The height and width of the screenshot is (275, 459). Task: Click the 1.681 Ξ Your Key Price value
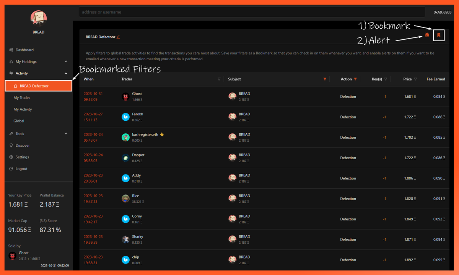18,204
